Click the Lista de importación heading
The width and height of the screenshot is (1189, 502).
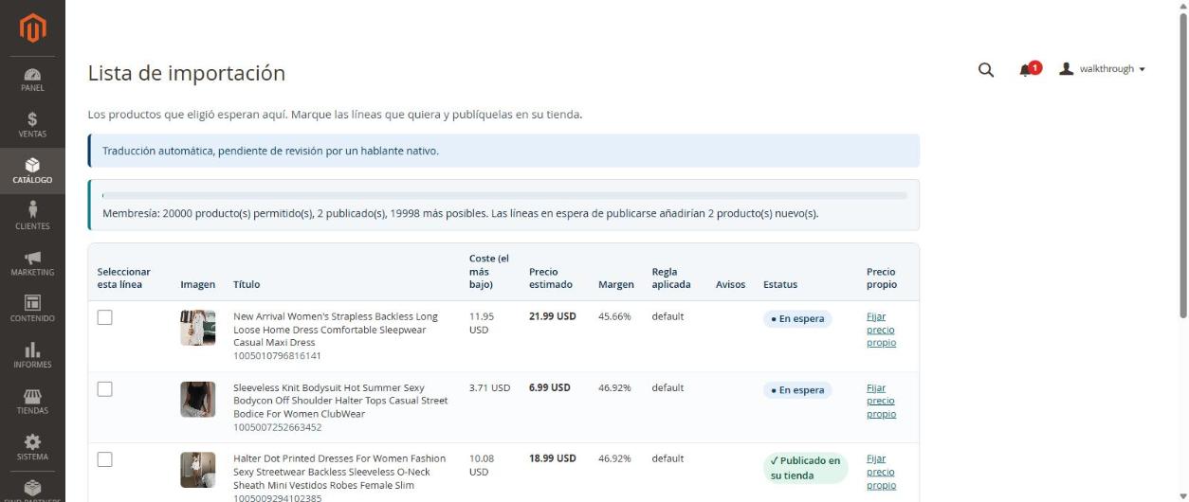coord(187,73)
